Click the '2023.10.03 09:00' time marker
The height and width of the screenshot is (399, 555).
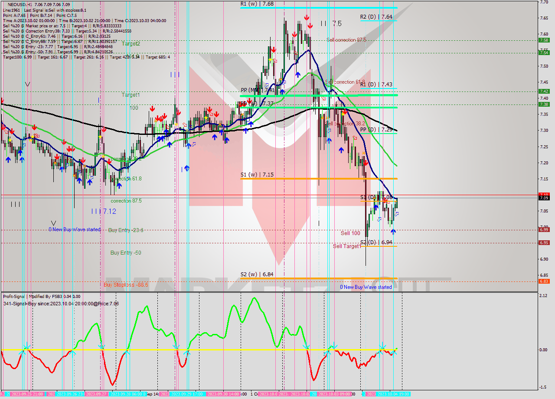(x=334, y=394)
